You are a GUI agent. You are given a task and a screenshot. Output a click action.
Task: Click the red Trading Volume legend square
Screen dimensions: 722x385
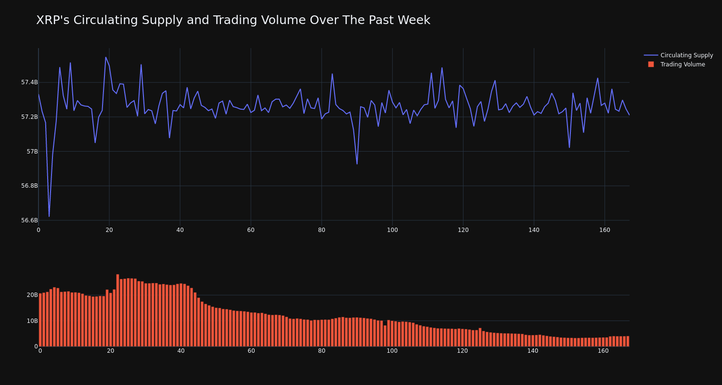[x=651, y=64]
